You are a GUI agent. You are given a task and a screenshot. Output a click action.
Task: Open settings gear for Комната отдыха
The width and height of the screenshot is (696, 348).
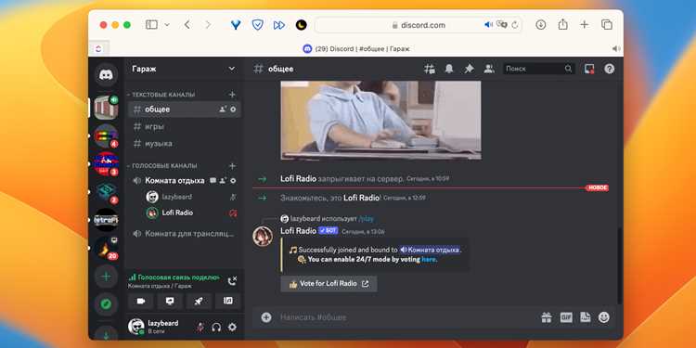tap(233, 181)
